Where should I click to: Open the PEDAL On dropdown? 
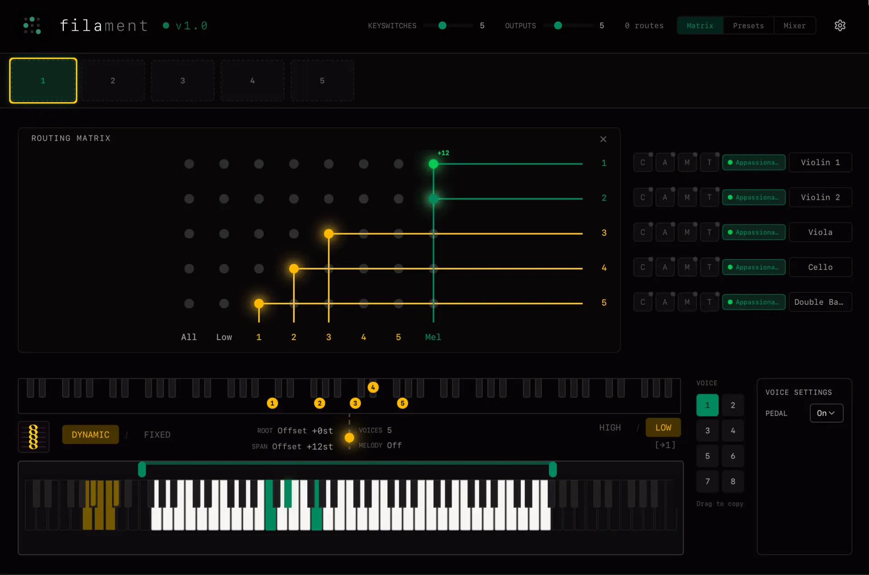[826, 413]
